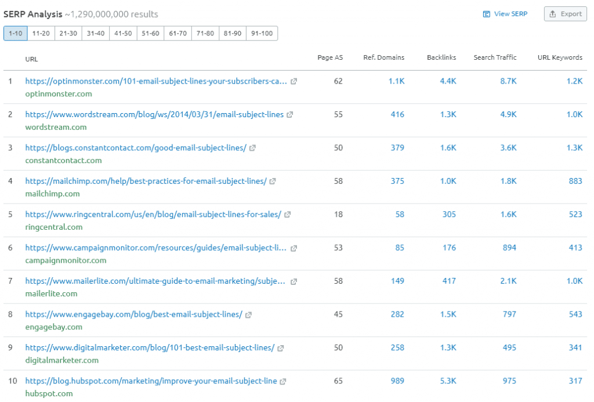
Task: Switch to the 51-60 results tab
Action: tap(150, 33)
